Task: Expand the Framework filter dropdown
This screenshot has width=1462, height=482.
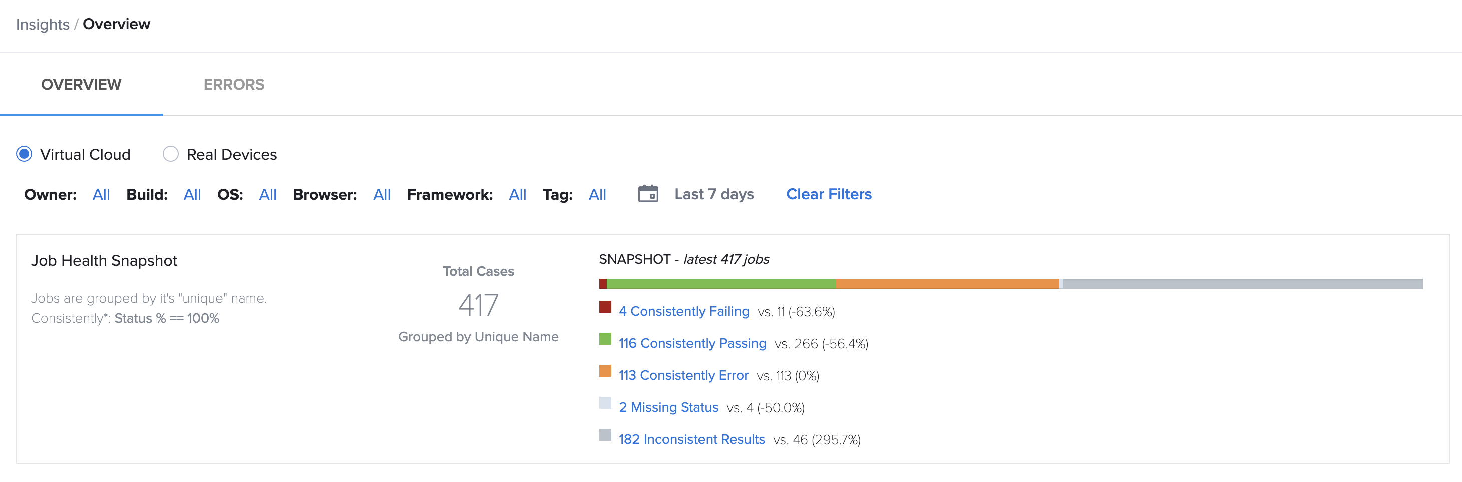Action: 518,194
